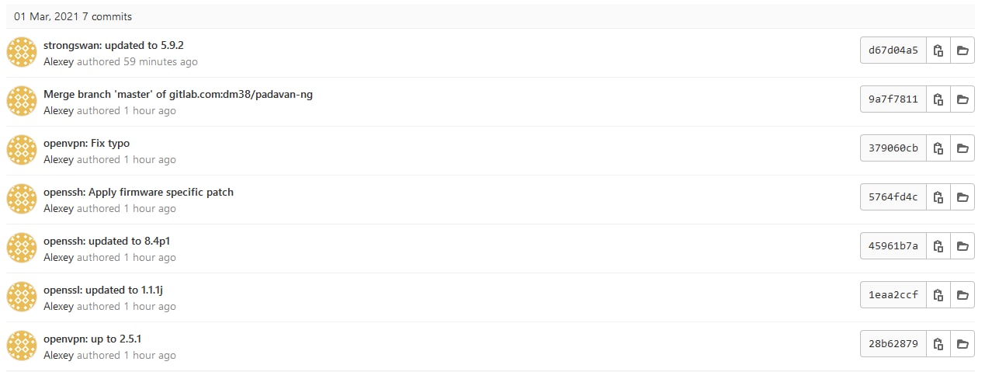
Task: Browse files at commit 28b62879
Action: coord(962,344)
